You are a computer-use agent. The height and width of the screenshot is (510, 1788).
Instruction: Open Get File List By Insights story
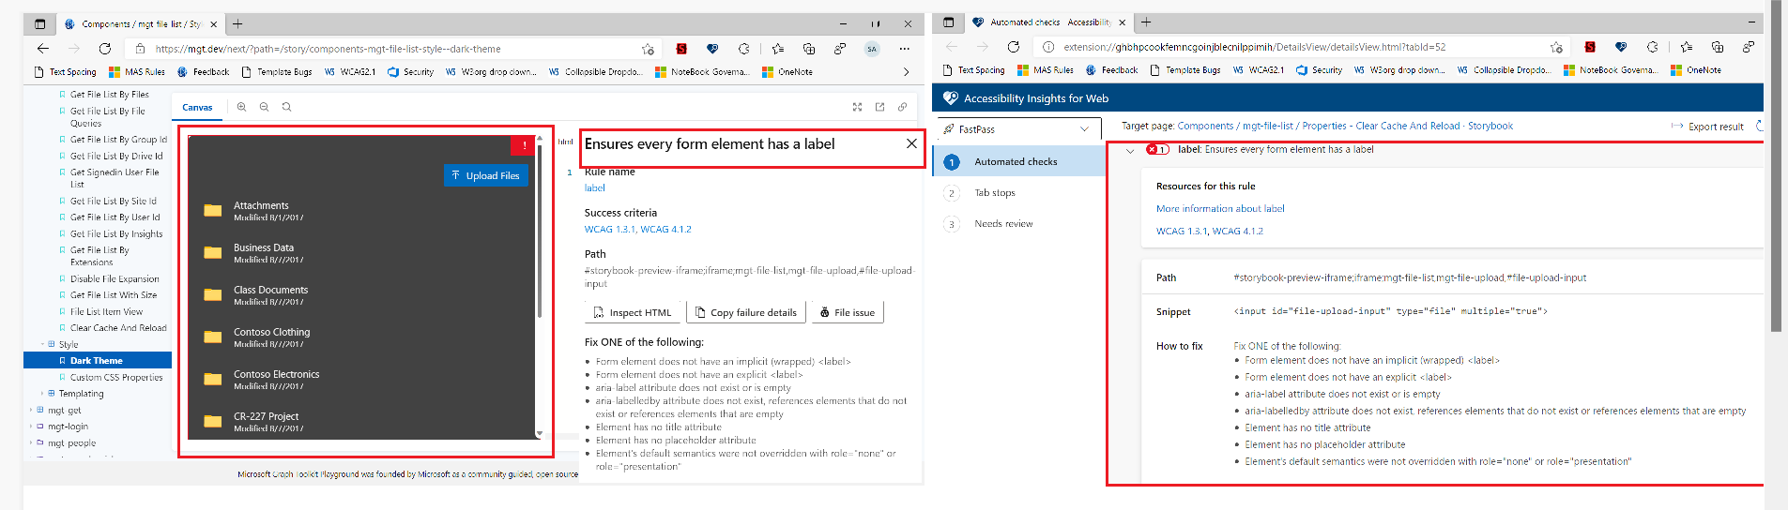tap(116, 233)
